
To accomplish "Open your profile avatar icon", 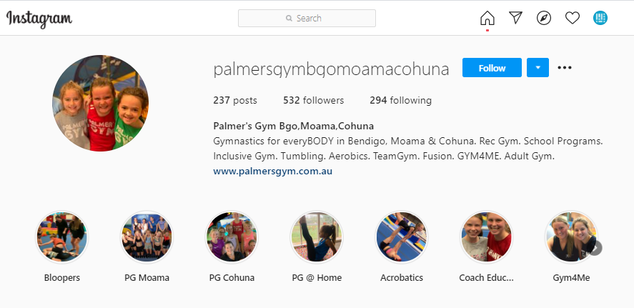I will [x=600, y=18].
